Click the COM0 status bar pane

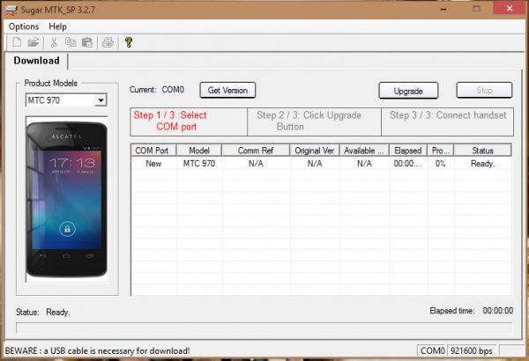[432, 351]
